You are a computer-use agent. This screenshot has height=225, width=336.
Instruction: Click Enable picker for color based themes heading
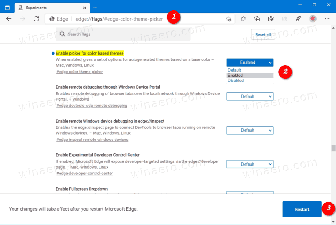coord(90,53)
